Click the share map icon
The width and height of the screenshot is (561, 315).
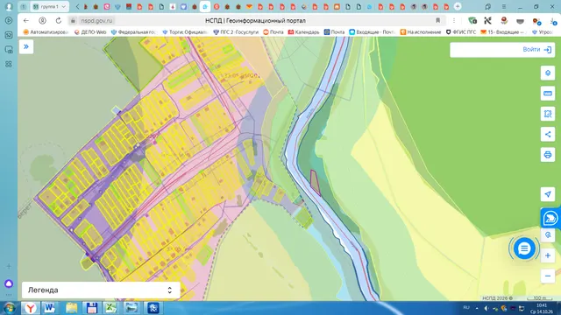547,134
